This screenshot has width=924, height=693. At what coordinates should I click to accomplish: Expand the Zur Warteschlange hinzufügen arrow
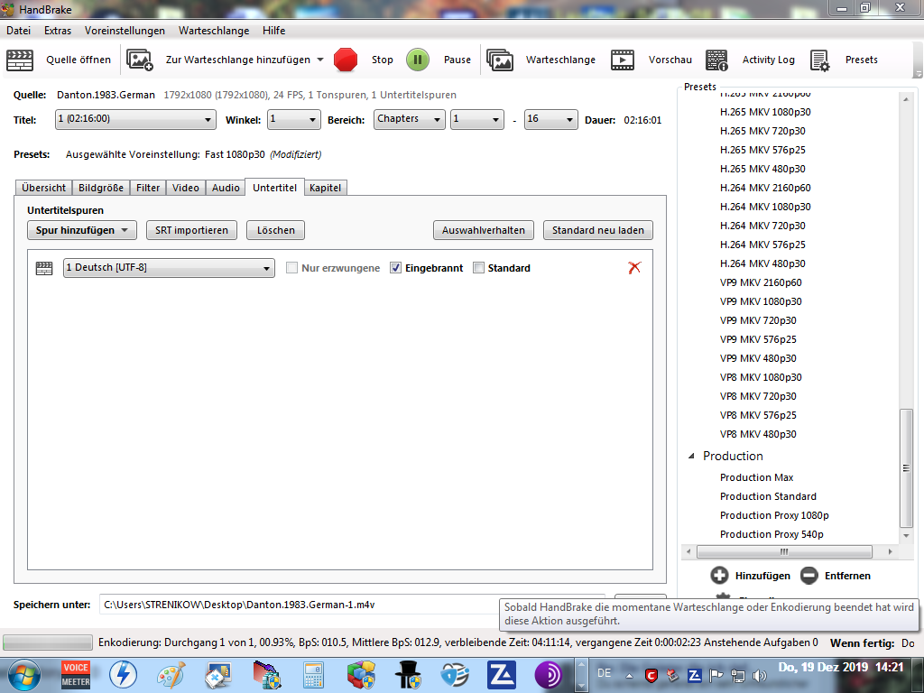pyautogui.click(x=320, y=60)
